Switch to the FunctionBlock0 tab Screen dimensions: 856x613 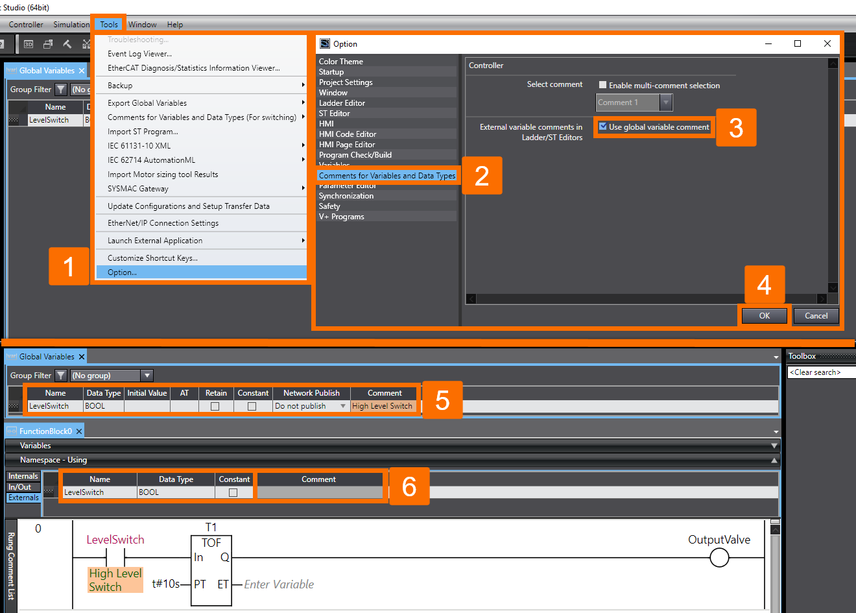44,430
